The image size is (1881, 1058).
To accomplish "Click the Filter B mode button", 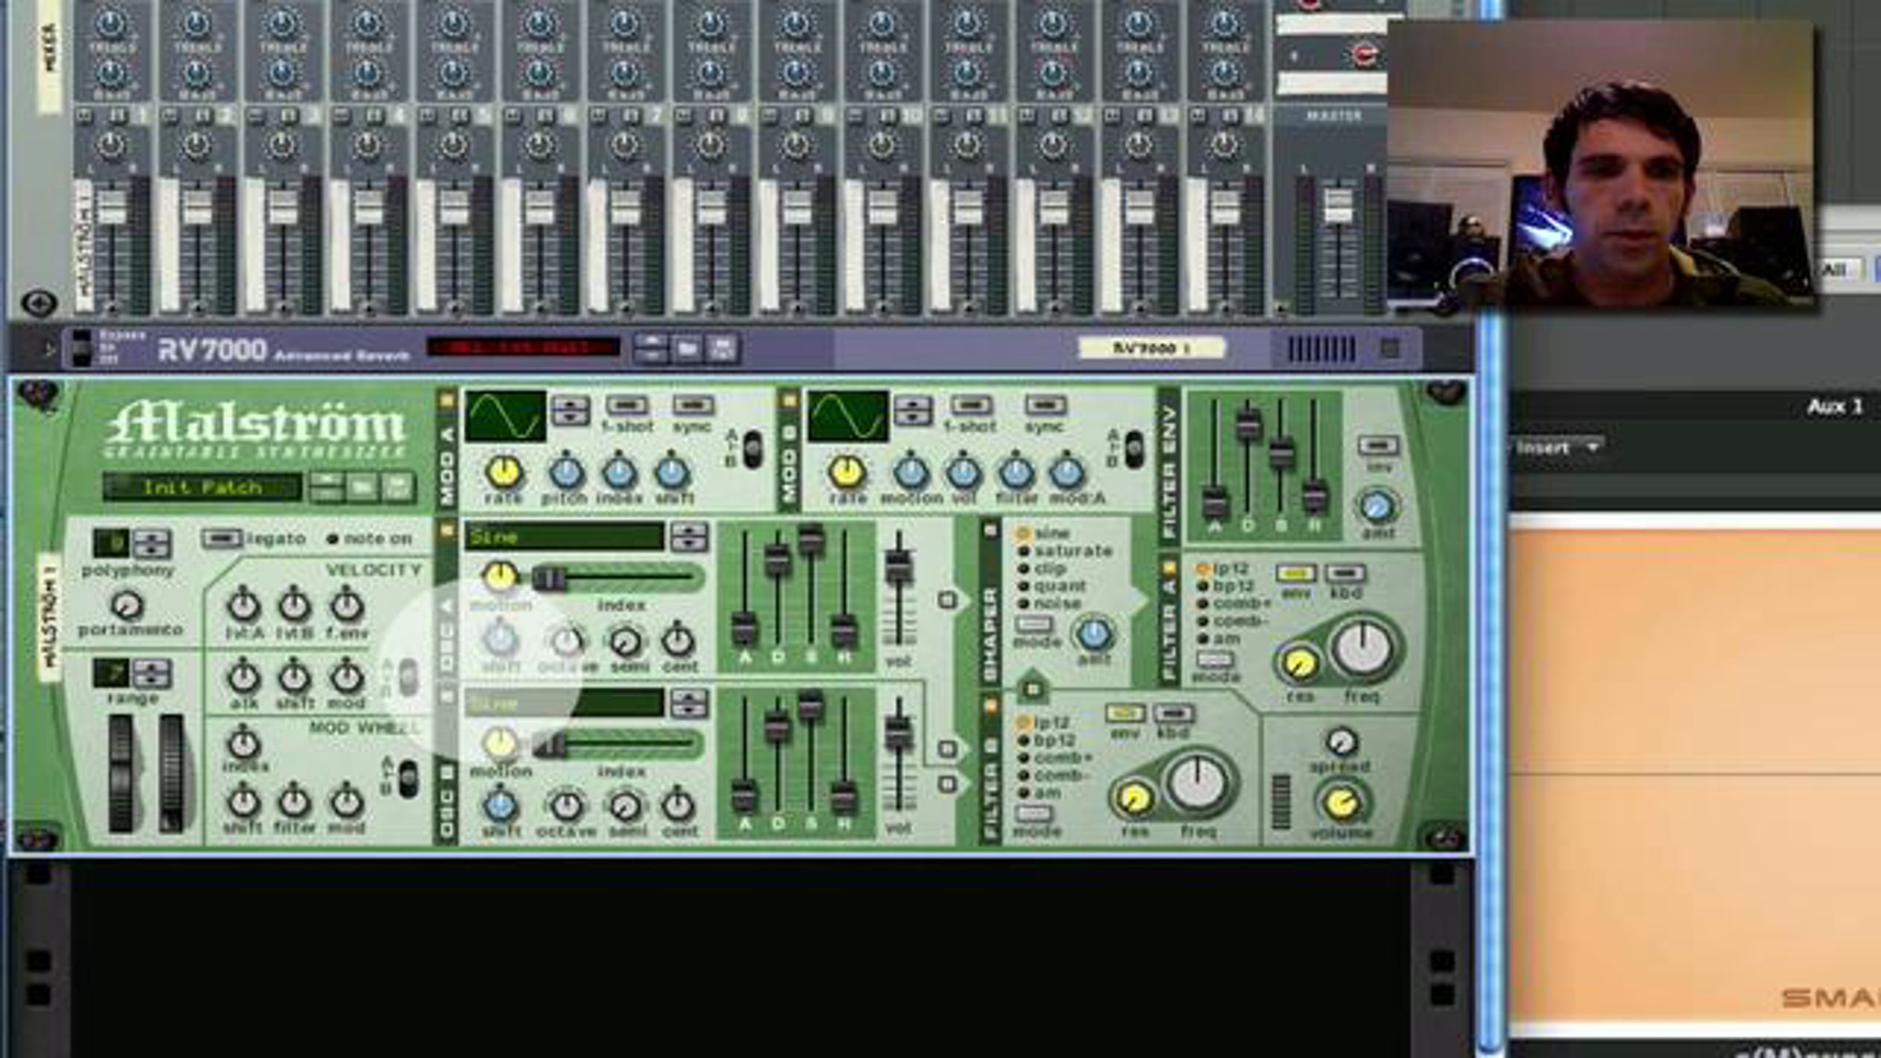I will pyautogui.click(x=1034, y=813).
